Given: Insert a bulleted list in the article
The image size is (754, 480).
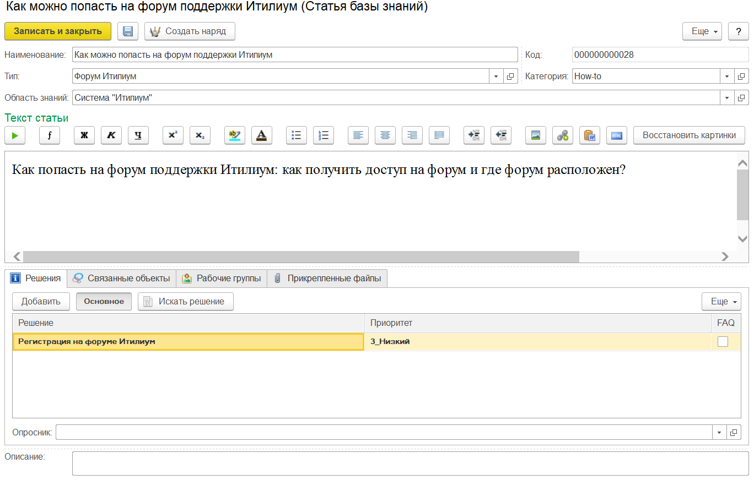Looking at the screenshot, I should (x=297, y=135).
